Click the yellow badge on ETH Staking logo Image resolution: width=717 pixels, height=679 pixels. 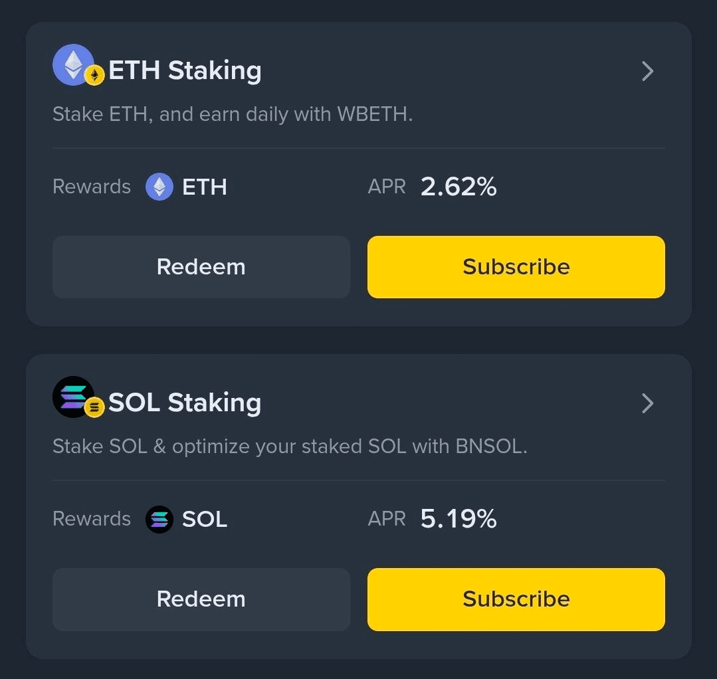(94, 76)
